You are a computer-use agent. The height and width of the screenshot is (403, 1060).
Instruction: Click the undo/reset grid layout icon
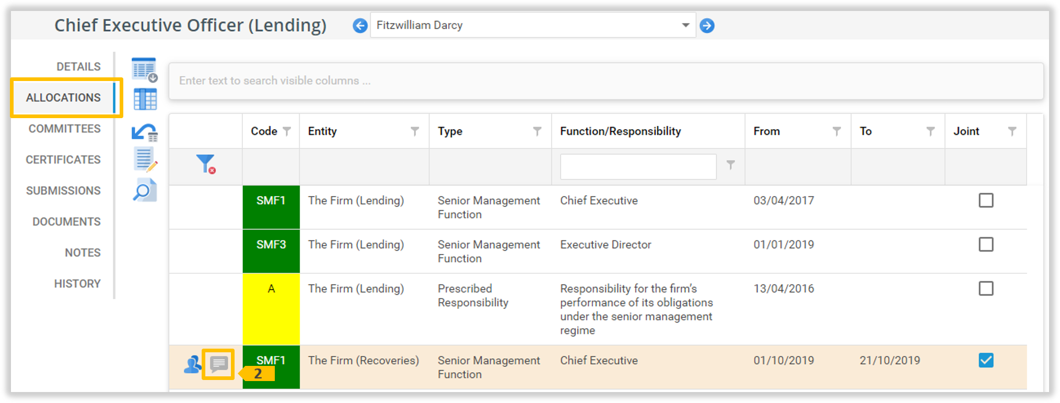click(x=145, y=132)
